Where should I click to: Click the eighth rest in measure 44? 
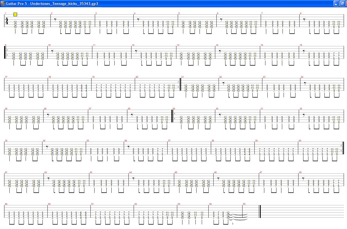(x=133, y=178)
